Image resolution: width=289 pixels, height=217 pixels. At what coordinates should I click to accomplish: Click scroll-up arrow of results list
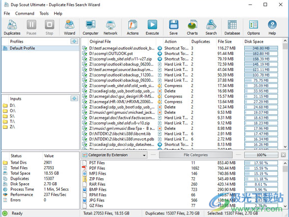(285, 41)
